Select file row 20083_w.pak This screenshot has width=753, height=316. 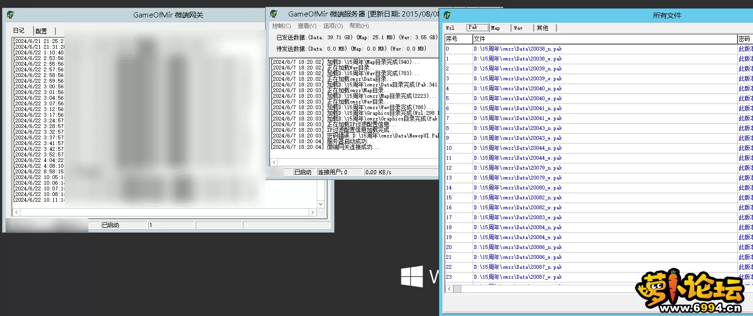coord(598,217)
